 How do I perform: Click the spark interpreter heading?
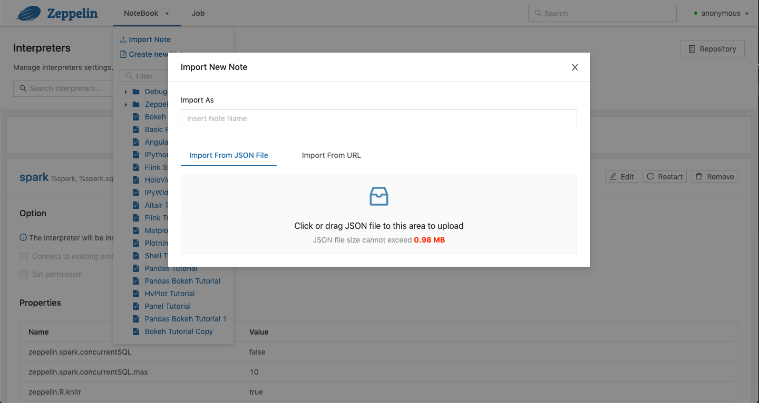click(x=34, y=177)
